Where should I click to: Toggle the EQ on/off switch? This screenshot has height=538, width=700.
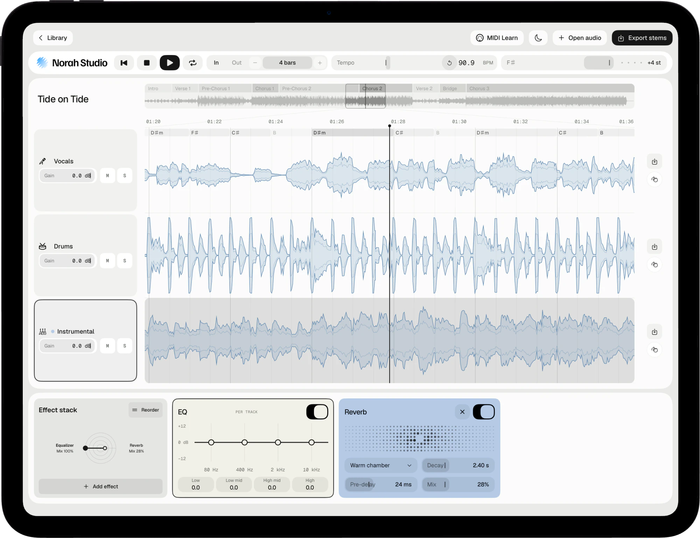317,412
